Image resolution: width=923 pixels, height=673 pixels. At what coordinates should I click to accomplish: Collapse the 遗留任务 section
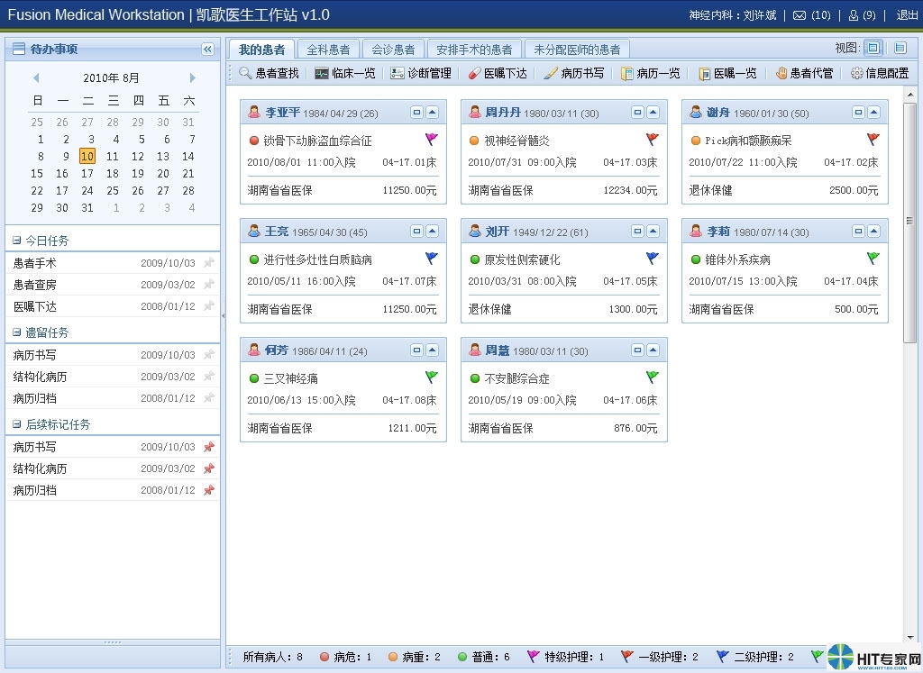(x=17, y=332)
